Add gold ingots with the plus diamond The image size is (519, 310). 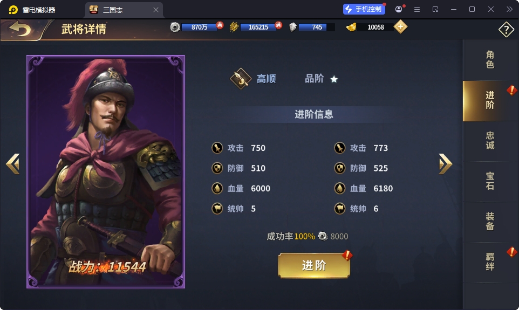400,27
